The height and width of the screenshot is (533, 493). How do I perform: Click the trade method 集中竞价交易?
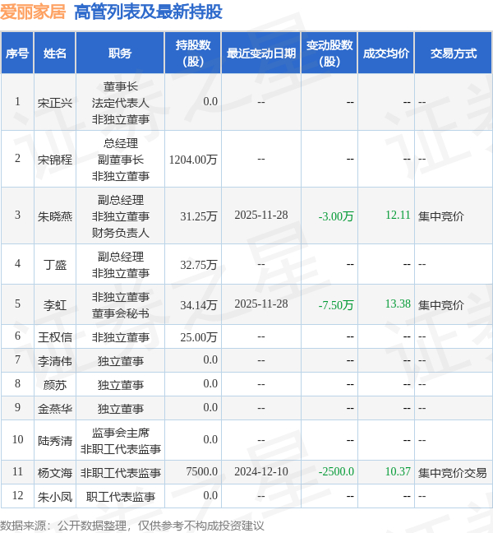point(452,473)
